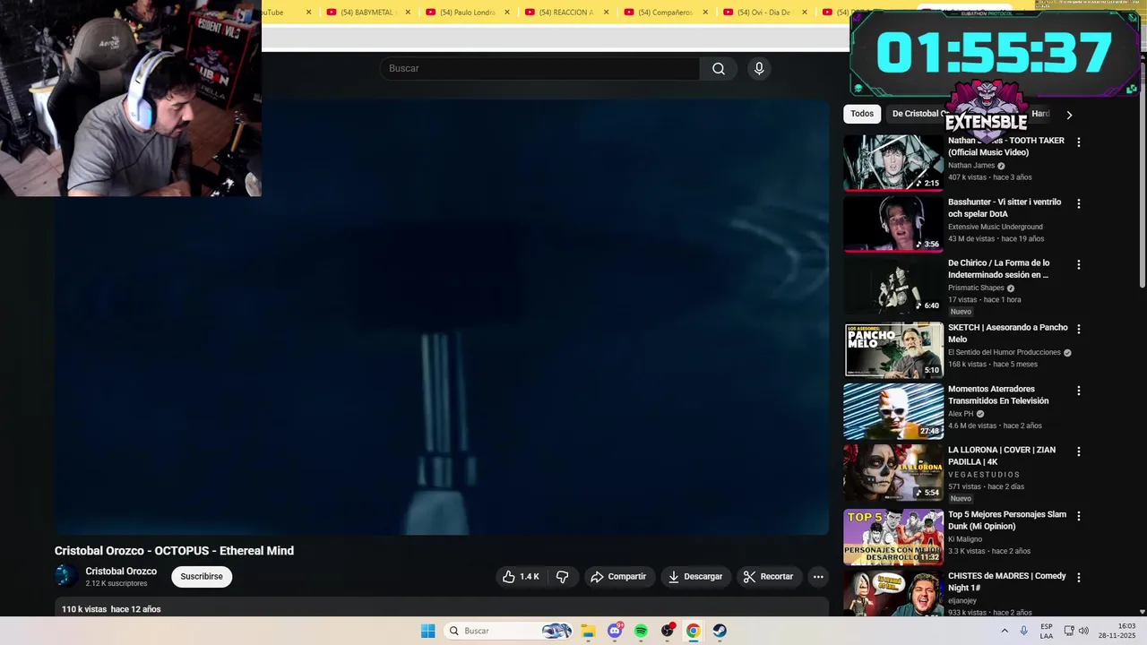This screenshot has height=645, width=1147.
Task: Open options menu for Nathan James video
Action: coord(1079,142)
